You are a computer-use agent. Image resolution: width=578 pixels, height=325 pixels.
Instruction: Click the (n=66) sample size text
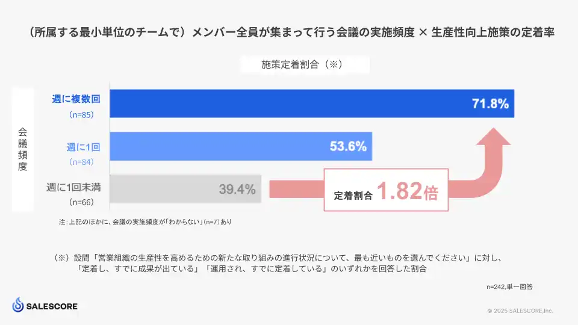tap(81, 202)
